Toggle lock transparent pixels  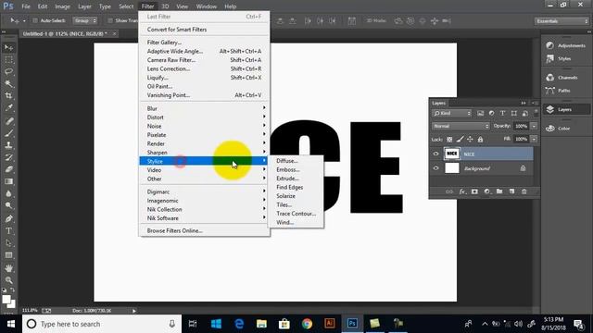[449, 140]
